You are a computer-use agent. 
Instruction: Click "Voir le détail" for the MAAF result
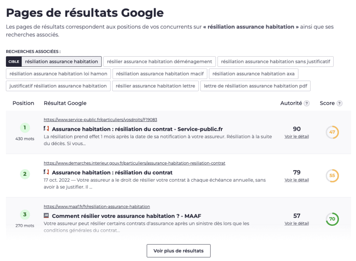297,223
